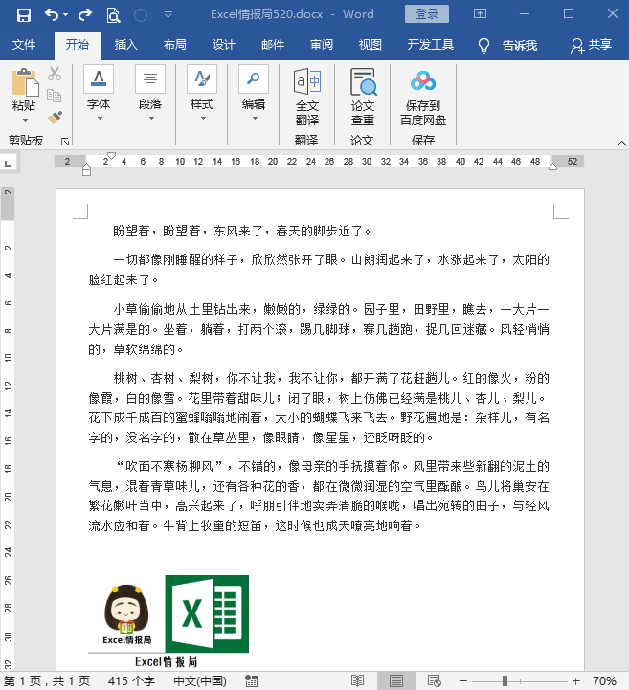Click the 全文翻译 translate button
The width and height of the screenshot is (629, 690).
tap(306, 98)
